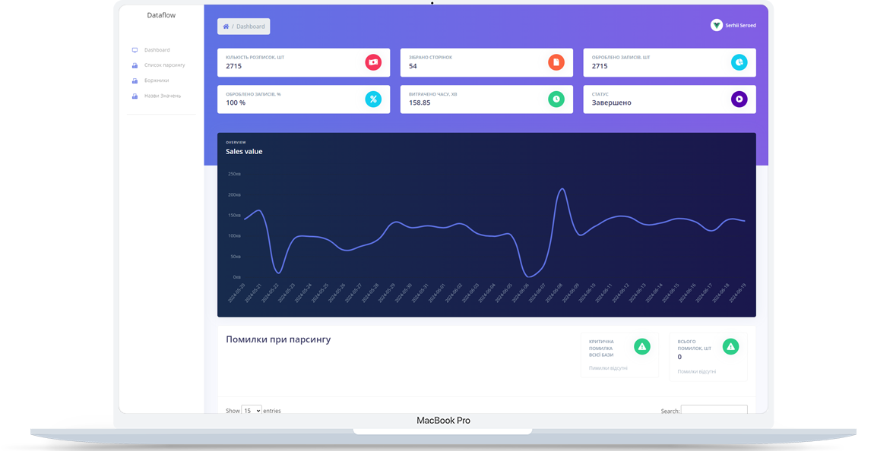Click the red banknote icon in the Кількість розписок card
Image resolution: width=893 pixels, height=451 pixels.
tap(373, 62)
